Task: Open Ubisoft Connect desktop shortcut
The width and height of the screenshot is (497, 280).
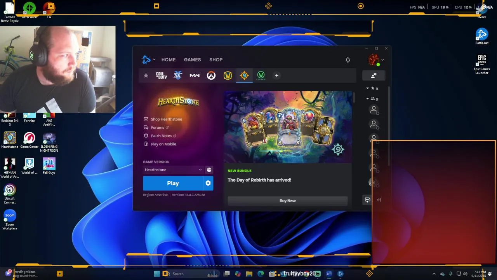Action: pyautogui.click(x=10, y=194)
